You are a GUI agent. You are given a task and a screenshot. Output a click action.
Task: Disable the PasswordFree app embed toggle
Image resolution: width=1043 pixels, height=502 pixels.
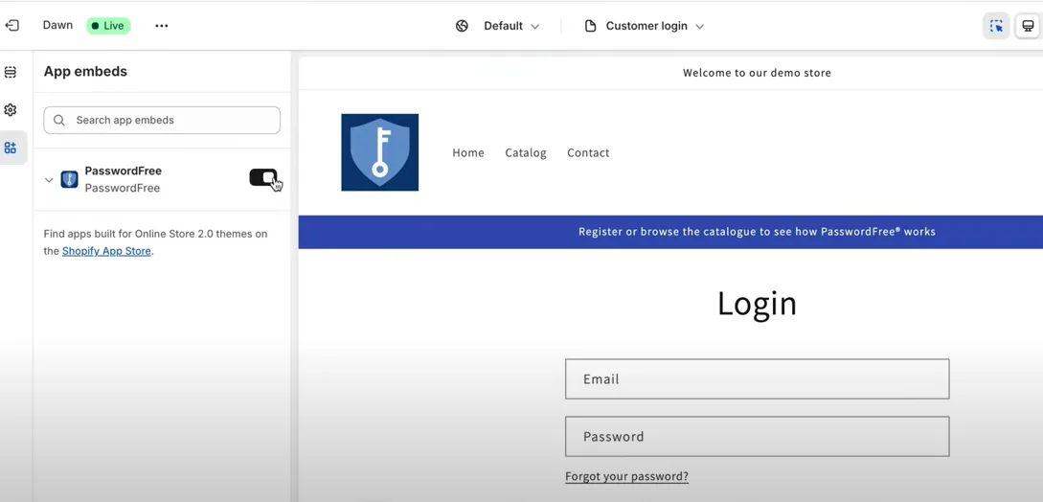point(263,177)
